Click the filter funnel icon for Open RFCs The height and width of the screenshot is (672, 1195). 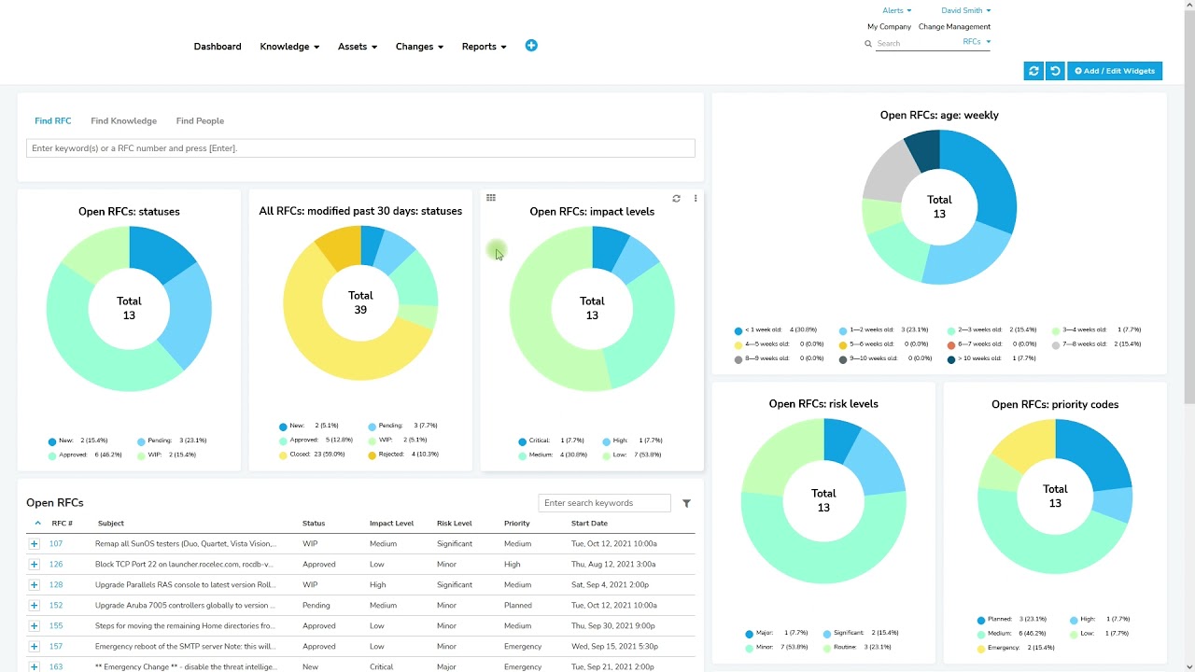point(686,503)
